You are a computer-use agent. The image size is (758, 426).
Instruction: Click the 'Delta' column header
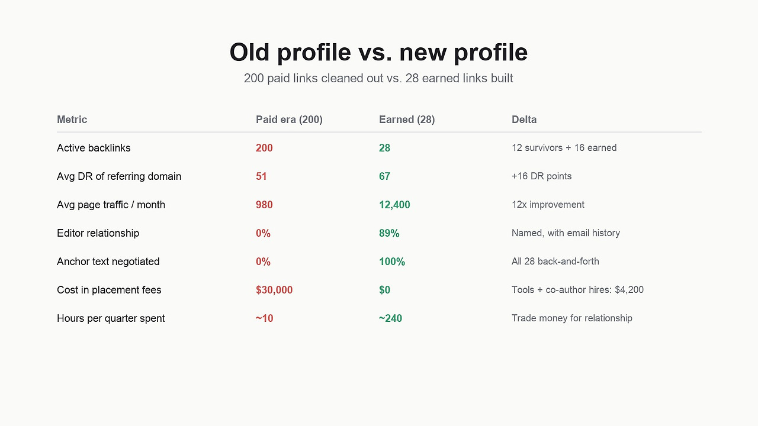pyautogui.click(x=524, y=120)
